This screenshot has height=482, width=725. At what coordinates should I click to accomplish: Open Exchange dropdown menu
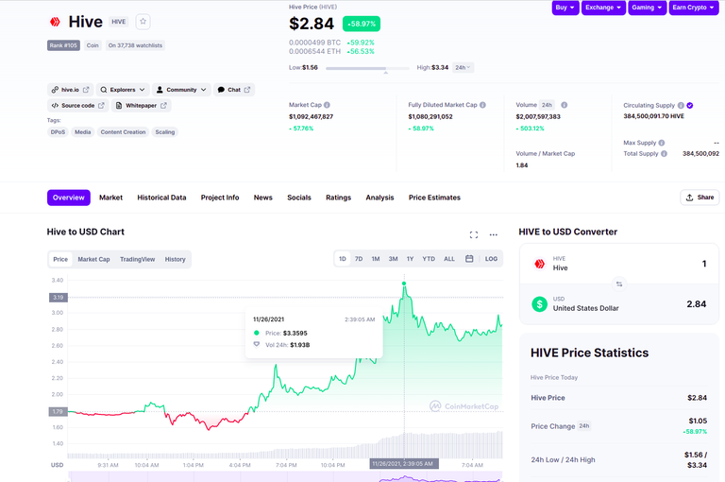coord(603,8)
